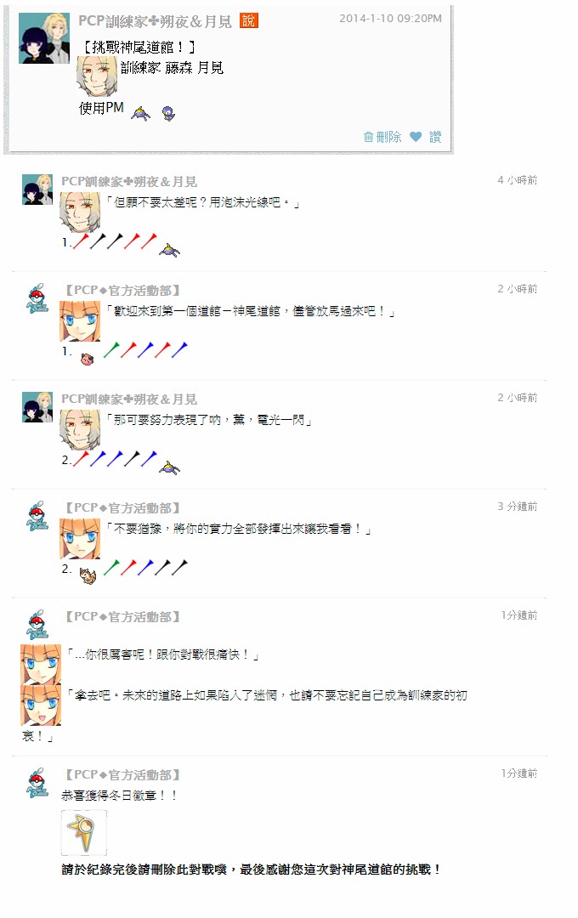Open avatar of 4 小時前 comment author
This screenshot has width=578, height=918.
point(37,190)
